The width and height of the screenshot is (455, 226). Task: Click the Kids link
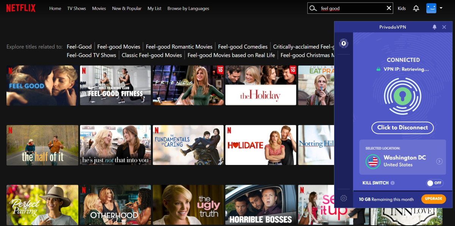click(402, 8)
